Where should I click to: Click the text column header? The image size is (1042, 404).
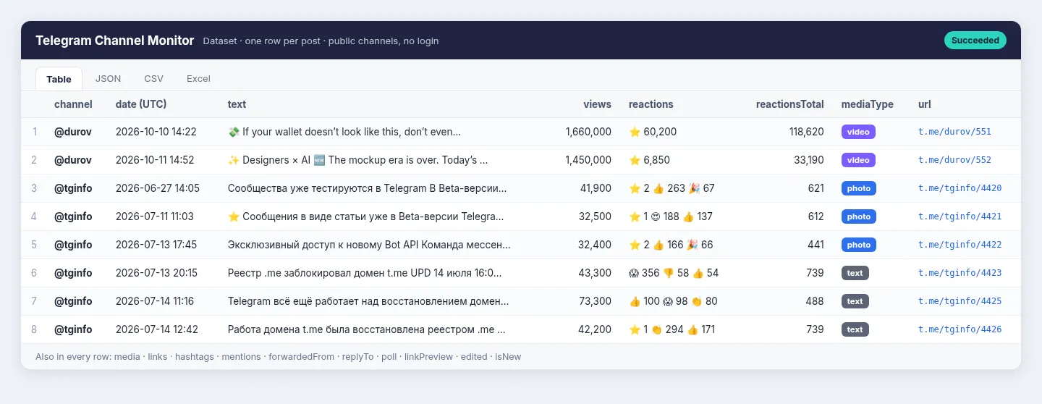tap(237, 104)
